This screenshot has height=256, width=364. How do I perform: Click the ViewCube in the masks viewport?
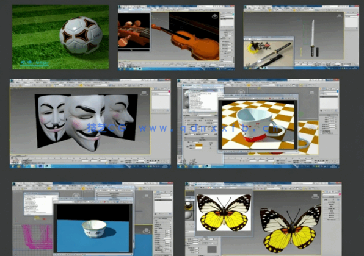pos(144,93)
